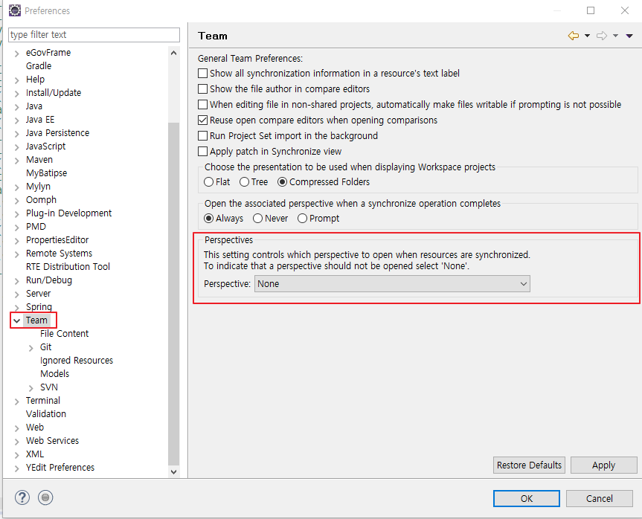This screenshot has height=519, width=642.
Task: Select PMD in the tree
Action: 36,227
